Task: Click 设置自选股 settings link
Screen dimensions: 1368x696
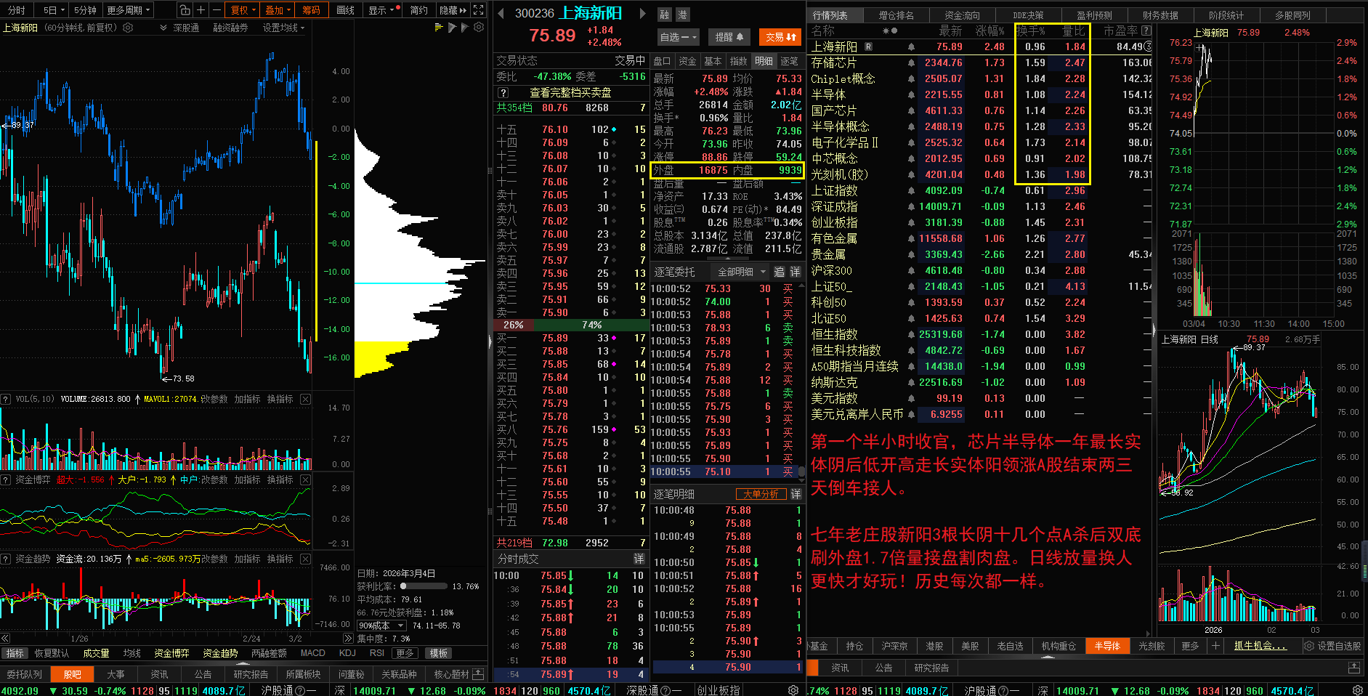Action: pos(1333,646)
